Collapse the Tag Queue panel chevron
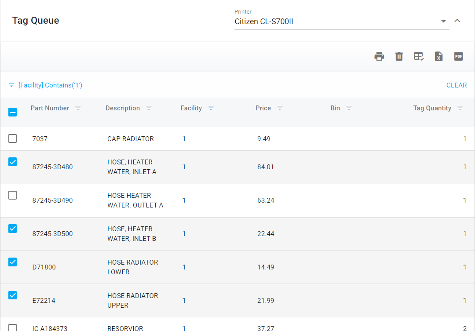Screen dimensions: 475x331 (457, 21)
